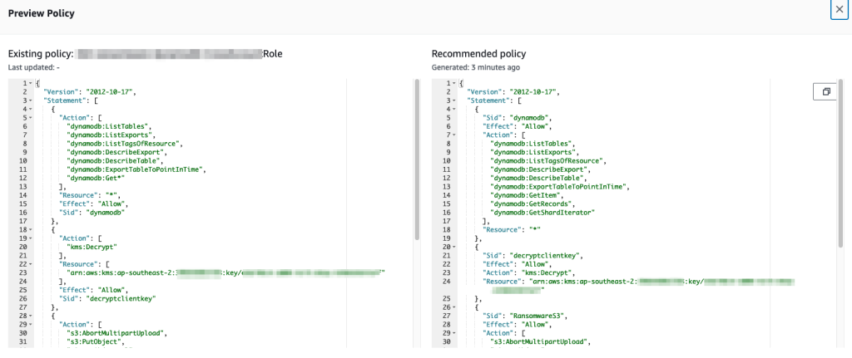Click the "Version" line in the recommended policy
The image size is (852, 358).
(513, 92)
